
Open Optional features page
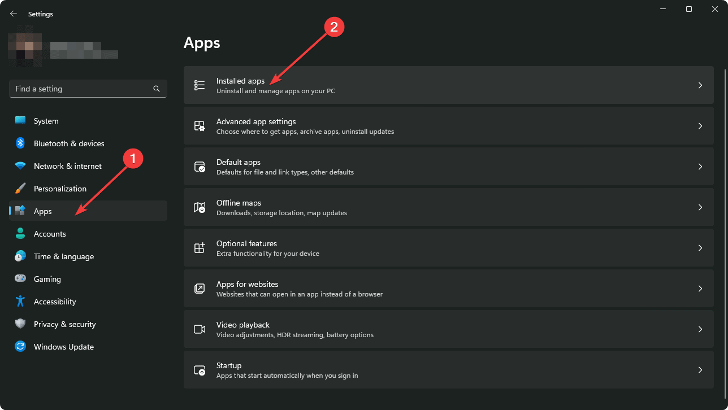(449, 248)
